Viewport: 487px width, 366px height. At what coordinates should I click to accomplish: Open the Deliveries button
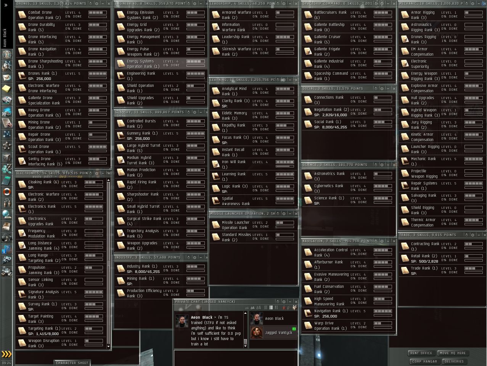pos(454,361)
